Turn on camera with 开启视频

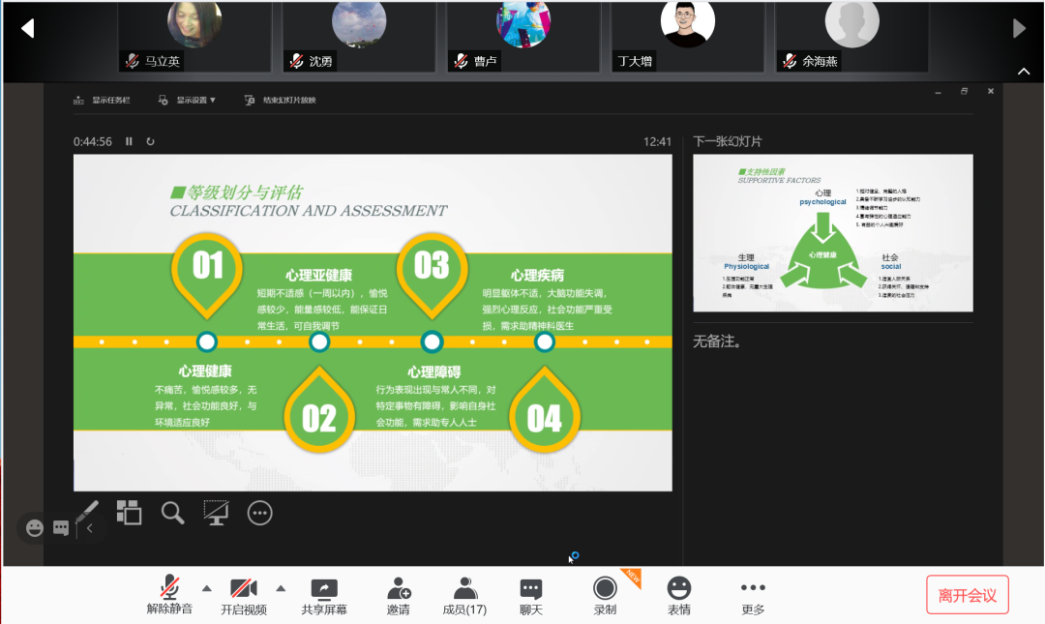click(x=243, y=588)
